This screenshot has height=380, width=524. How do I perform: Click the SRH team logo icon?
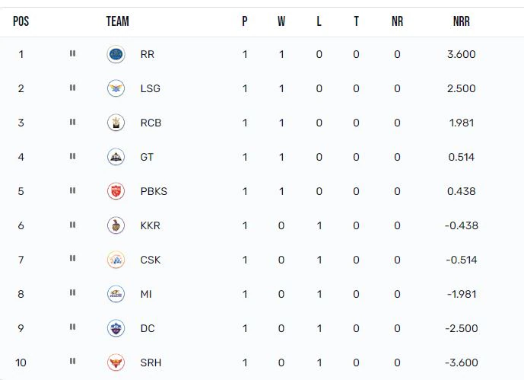tap(116, 362)
